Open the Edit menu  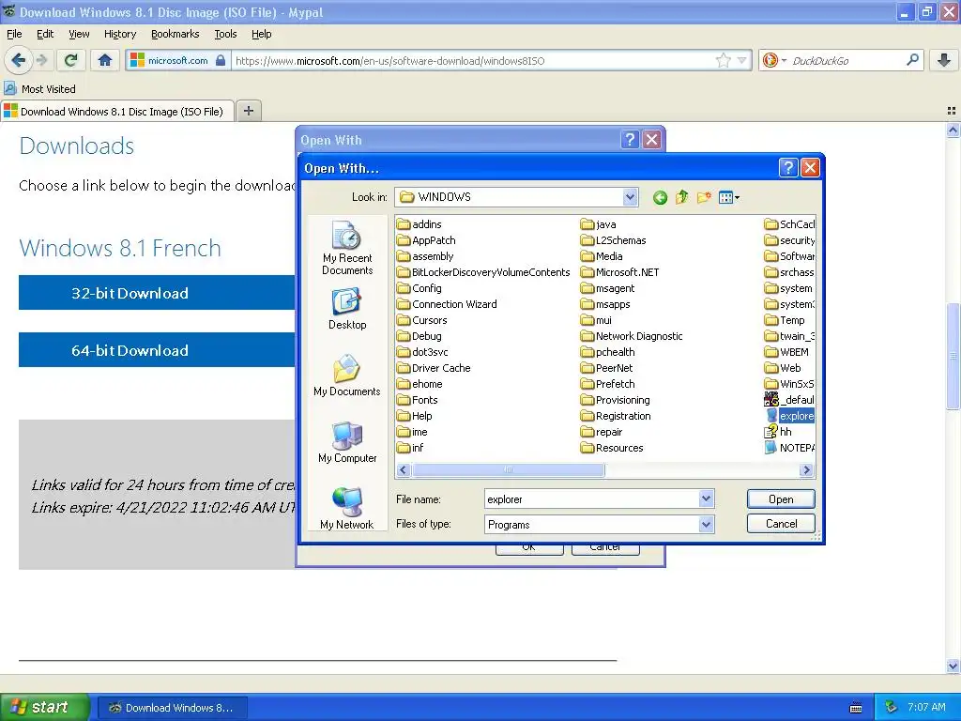tap(45, 34)
